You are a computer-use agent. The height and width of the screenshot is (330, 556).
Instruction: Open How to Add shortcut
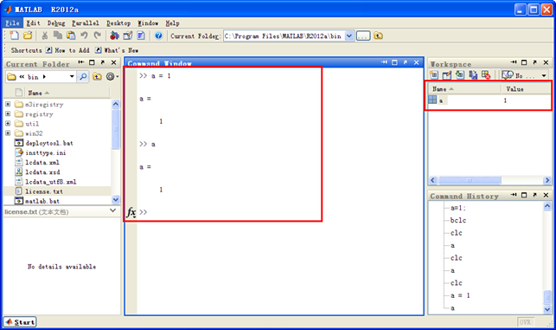(67, 50)
